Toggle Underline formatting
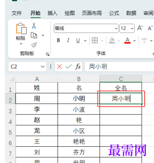 [78, 40]
